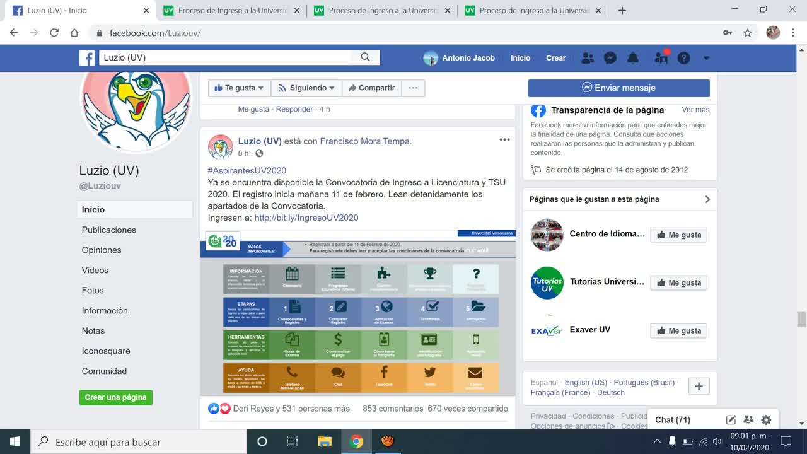Click the Facebook search input field

[225, 57]
